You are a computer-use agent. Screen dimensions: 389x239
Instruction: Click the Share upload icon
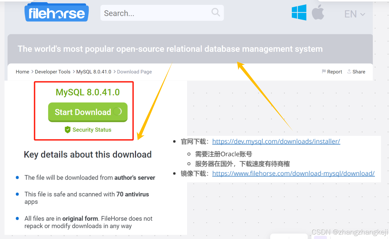349,71
